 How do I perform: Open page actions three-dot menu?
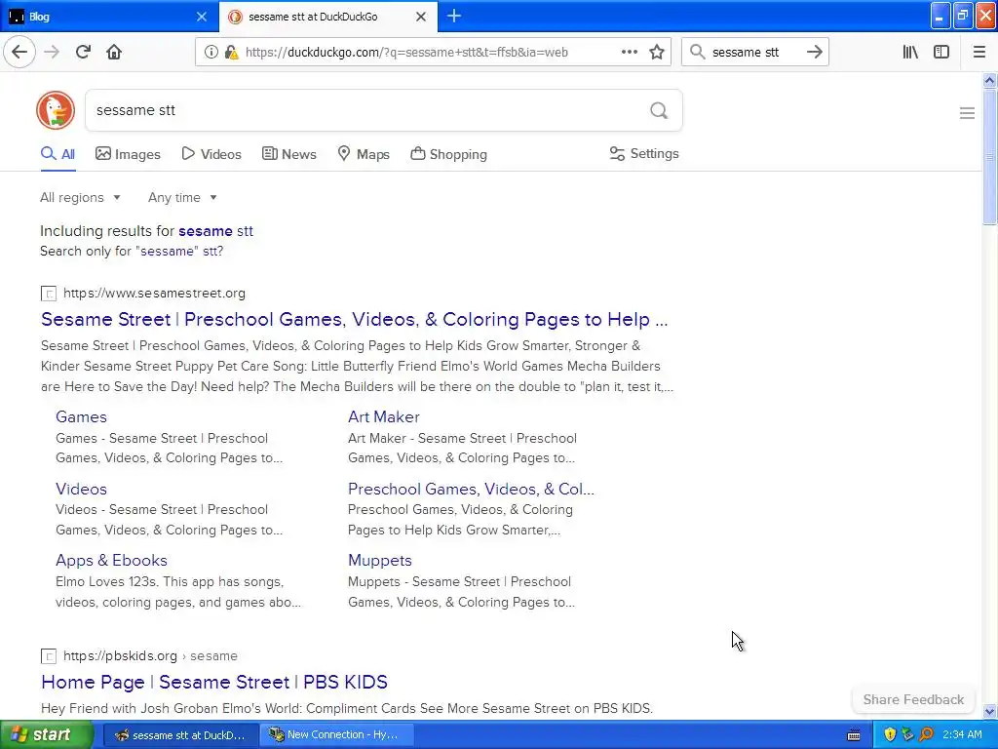629,53
